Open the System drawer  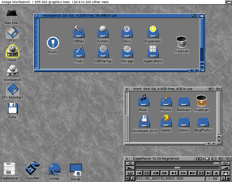click(103, 34)
